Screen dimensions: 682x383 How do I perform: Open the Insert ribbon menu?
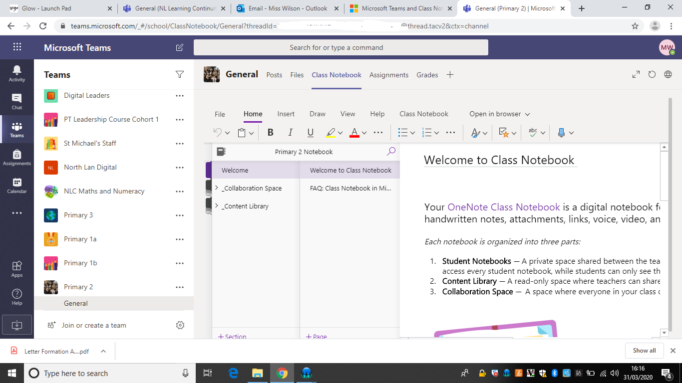coord(286,114)
